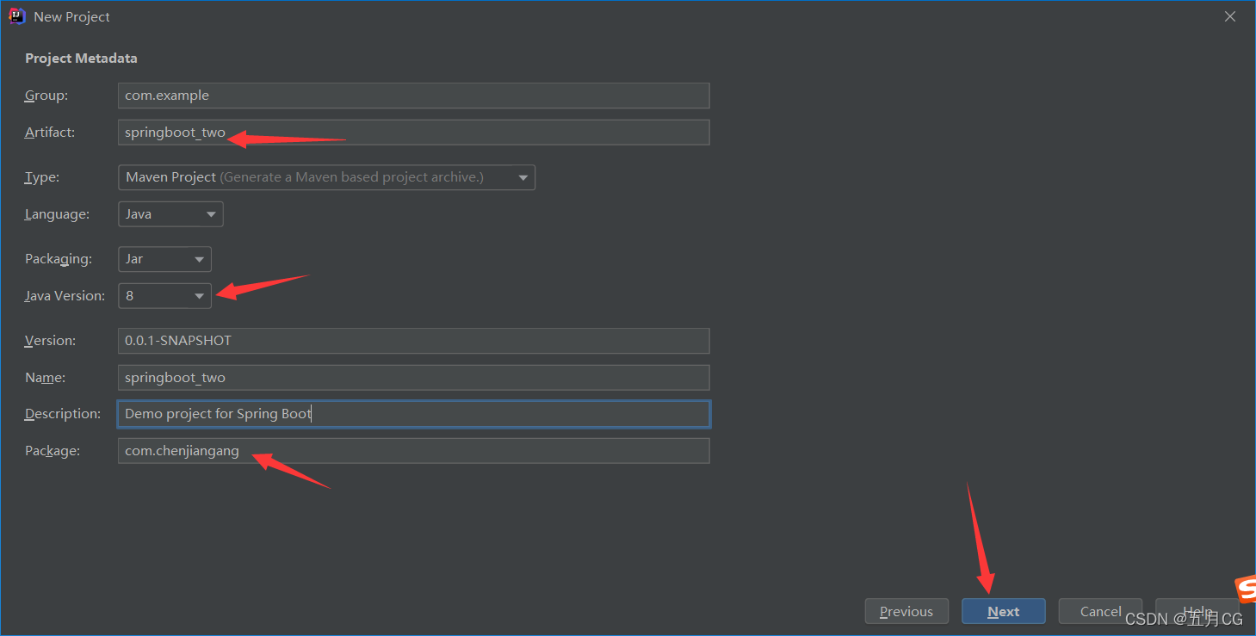Open the Language dropdown set to Java

[x=170, y=214]
